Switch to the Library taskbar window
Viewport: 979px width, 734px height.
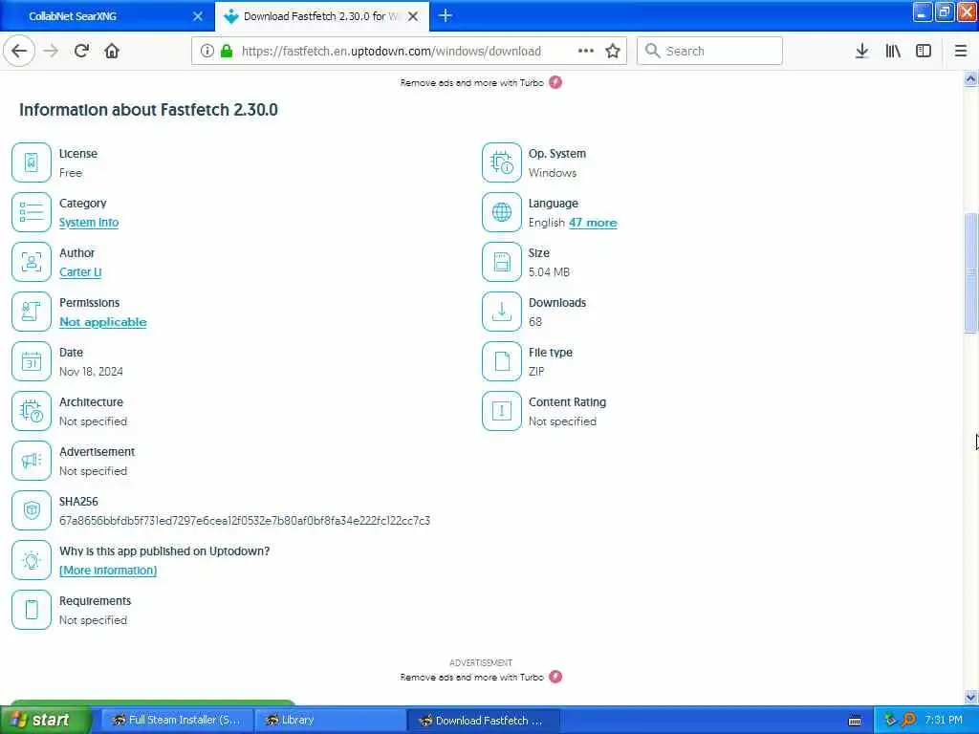(x=330, y=720)
